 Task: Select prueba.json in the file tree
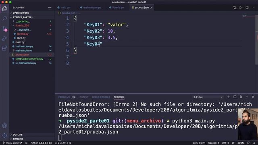coord(22,55)
